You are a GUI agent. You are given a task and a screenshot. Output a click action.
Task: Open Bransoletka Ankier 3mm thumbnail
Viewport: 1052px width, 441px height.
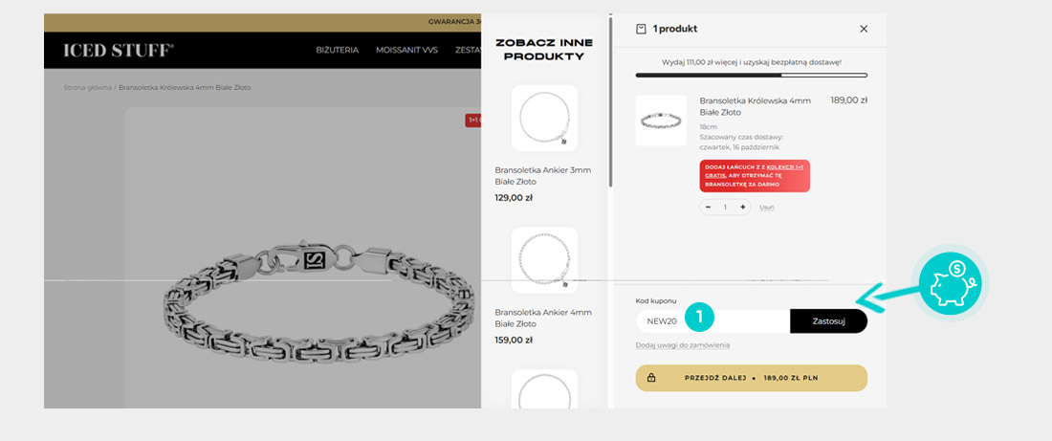click(544, 119)
